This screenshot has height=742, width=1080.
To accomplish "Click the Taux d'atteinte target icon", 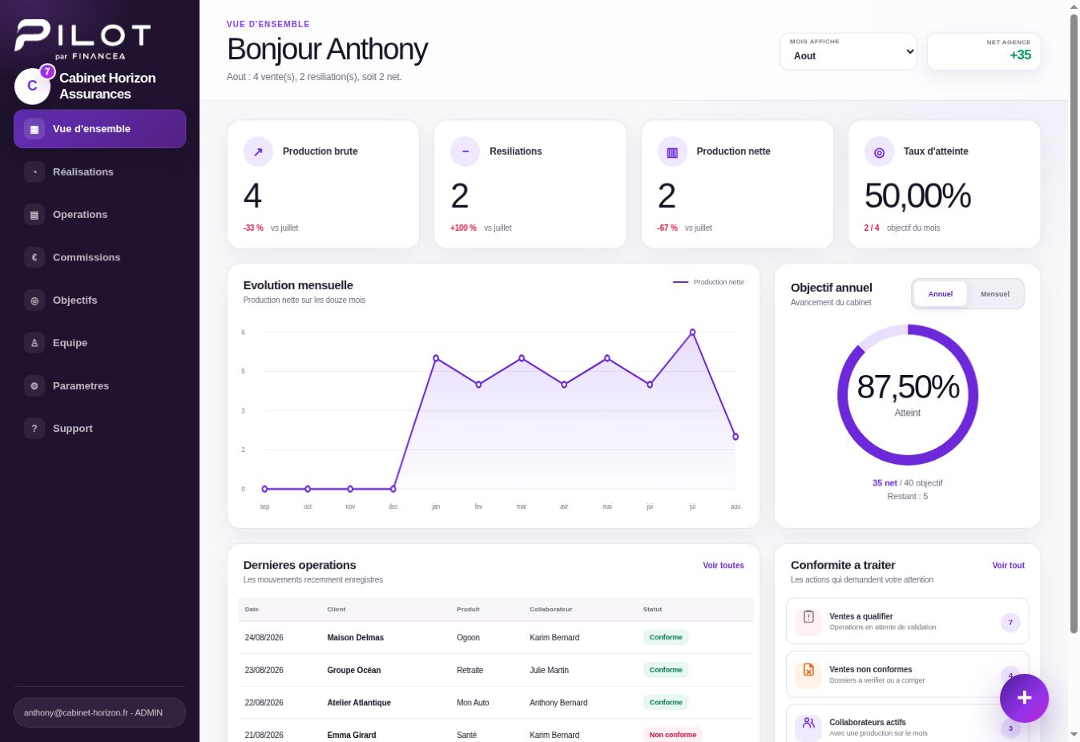I will pos(879,151).
